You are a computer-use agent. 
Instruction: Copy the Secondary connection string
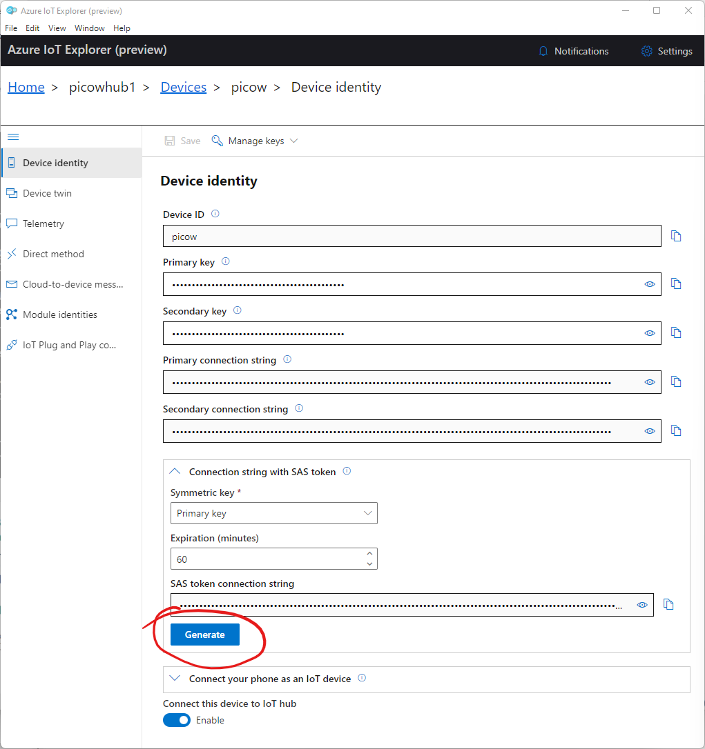pyautogui.click(x=676, y=430)
